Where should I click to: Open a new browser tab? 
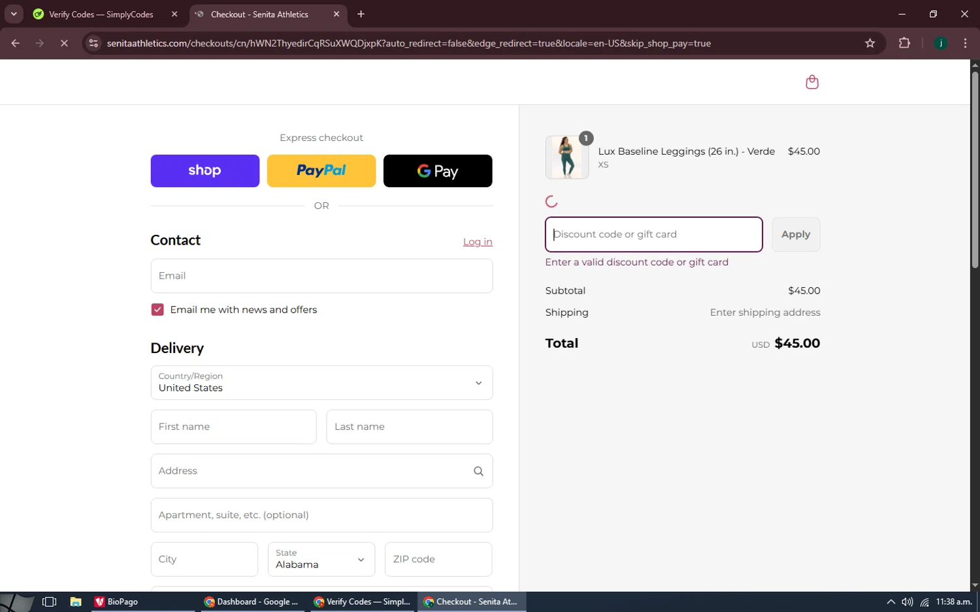tap(361, 14)
